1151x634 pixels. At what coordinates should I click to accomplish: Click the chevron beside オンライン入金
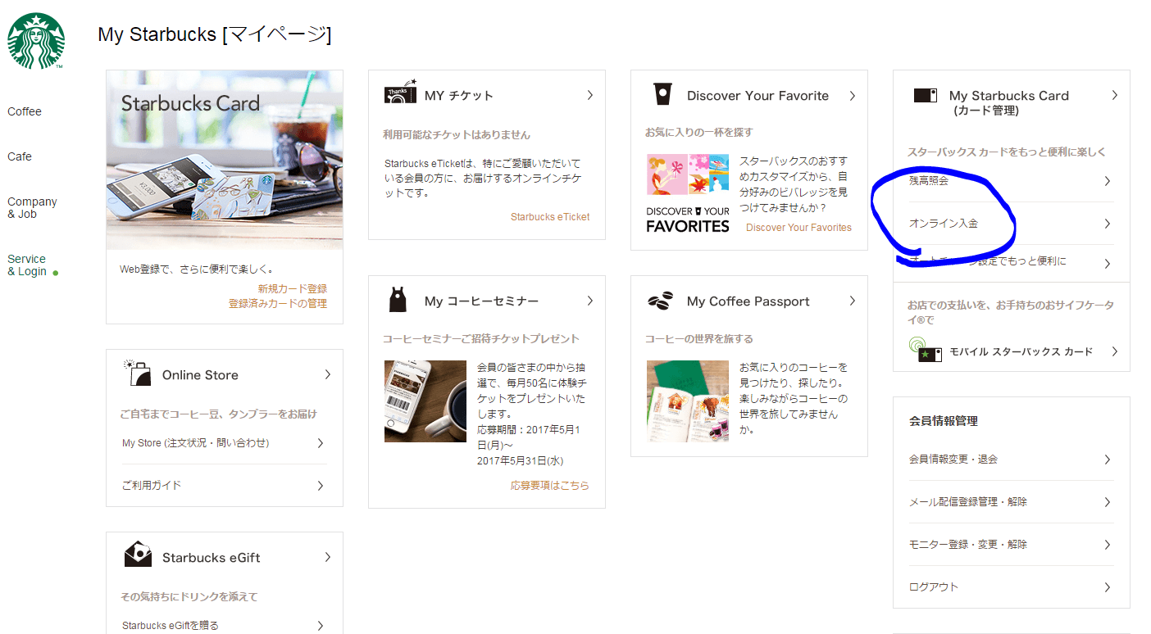click(1107, 224)
